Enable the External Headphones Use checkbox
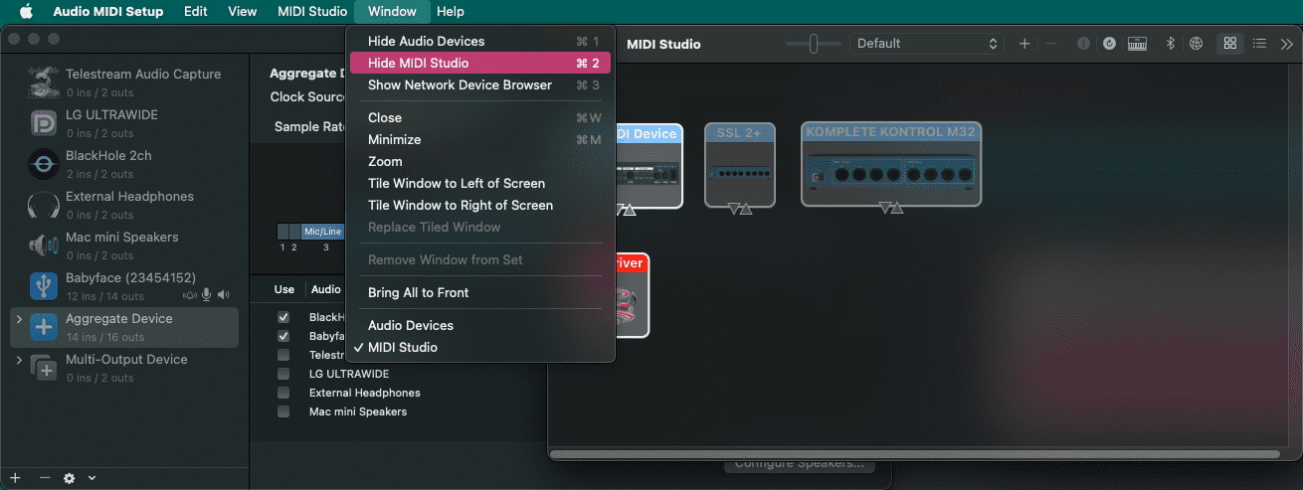Viewport: 1303px width, 490px height. [x=283, y=393]
